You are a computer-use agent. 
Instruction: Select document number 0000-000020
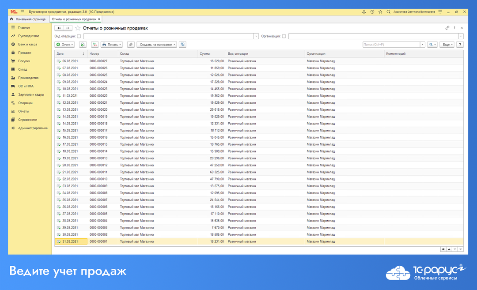click(x=98, y=110)
